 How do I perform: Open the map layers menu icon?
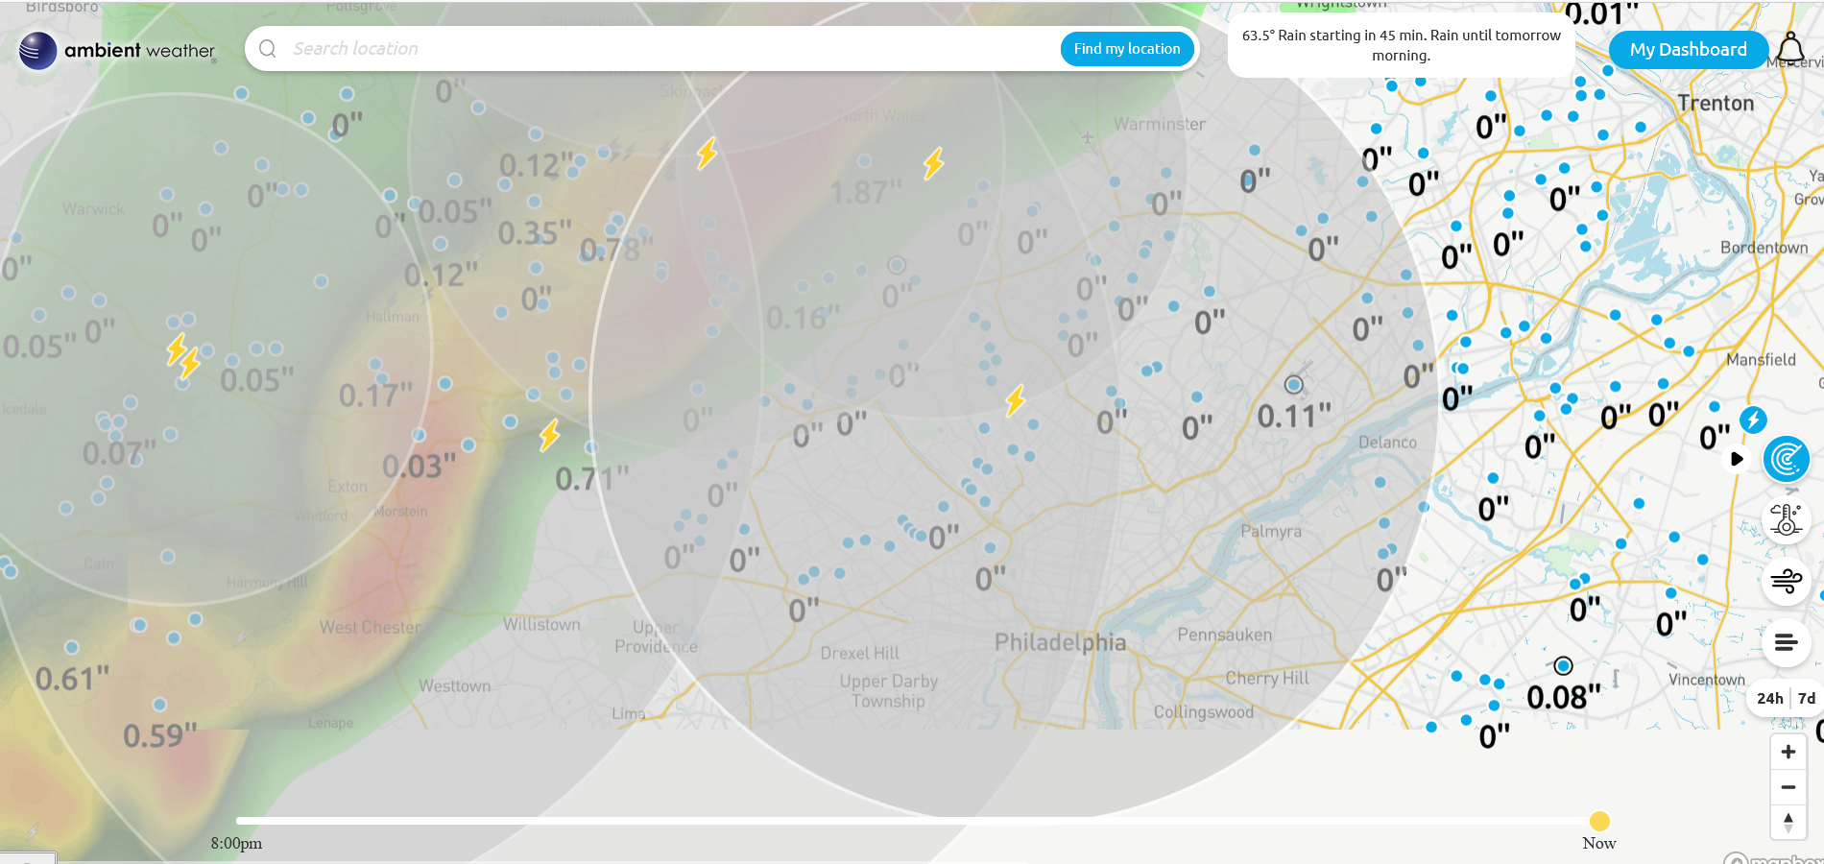(1787, 642)
